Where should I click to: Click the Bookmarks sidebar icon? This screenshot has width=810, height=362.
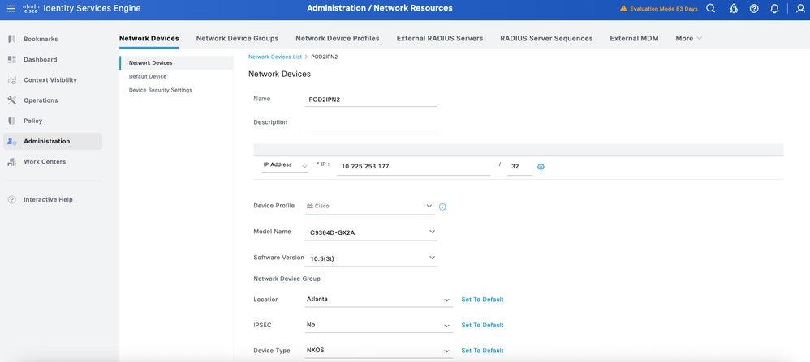[x=12, y=39]
